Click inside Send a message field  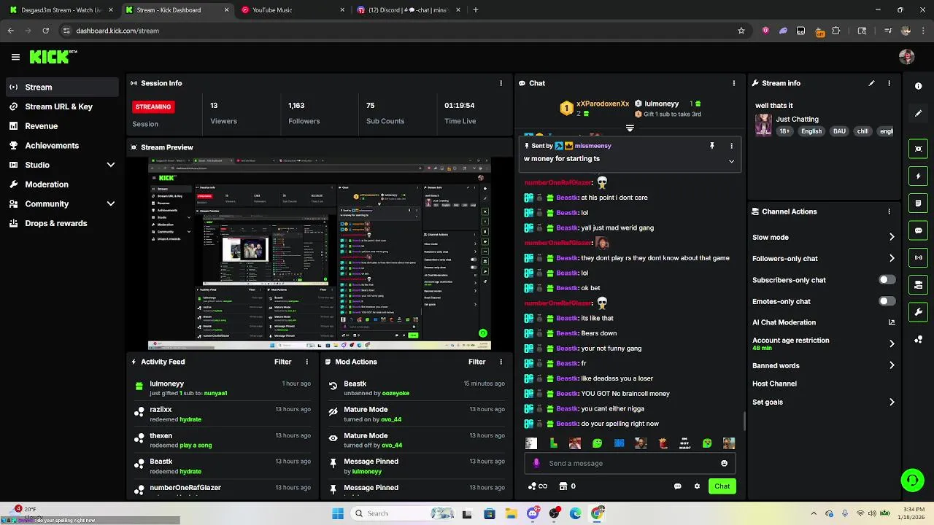[x=629, y=463]
